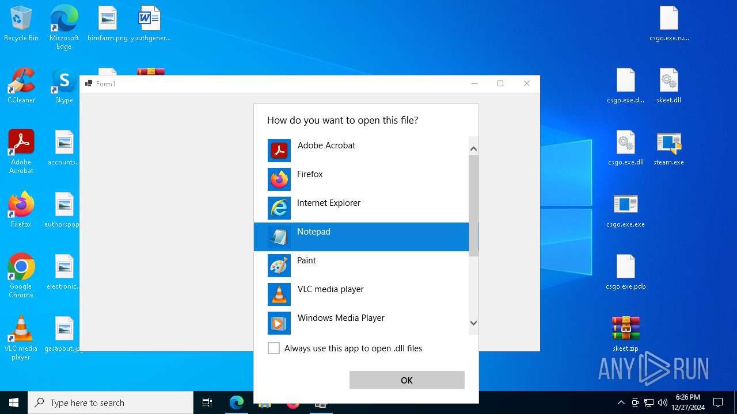
Task: Select the Google Chrome desktop shortcut
Action: [x=21, y=276]
